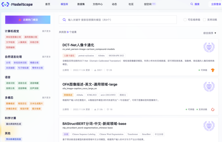Screen dimensions: 222x142
Task: Click the badge emblem on OFA图像描述 card
Action: [209, 87]
